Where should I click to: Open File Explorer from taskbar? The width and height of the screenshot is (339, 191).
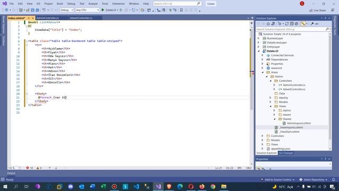[224, 186]
